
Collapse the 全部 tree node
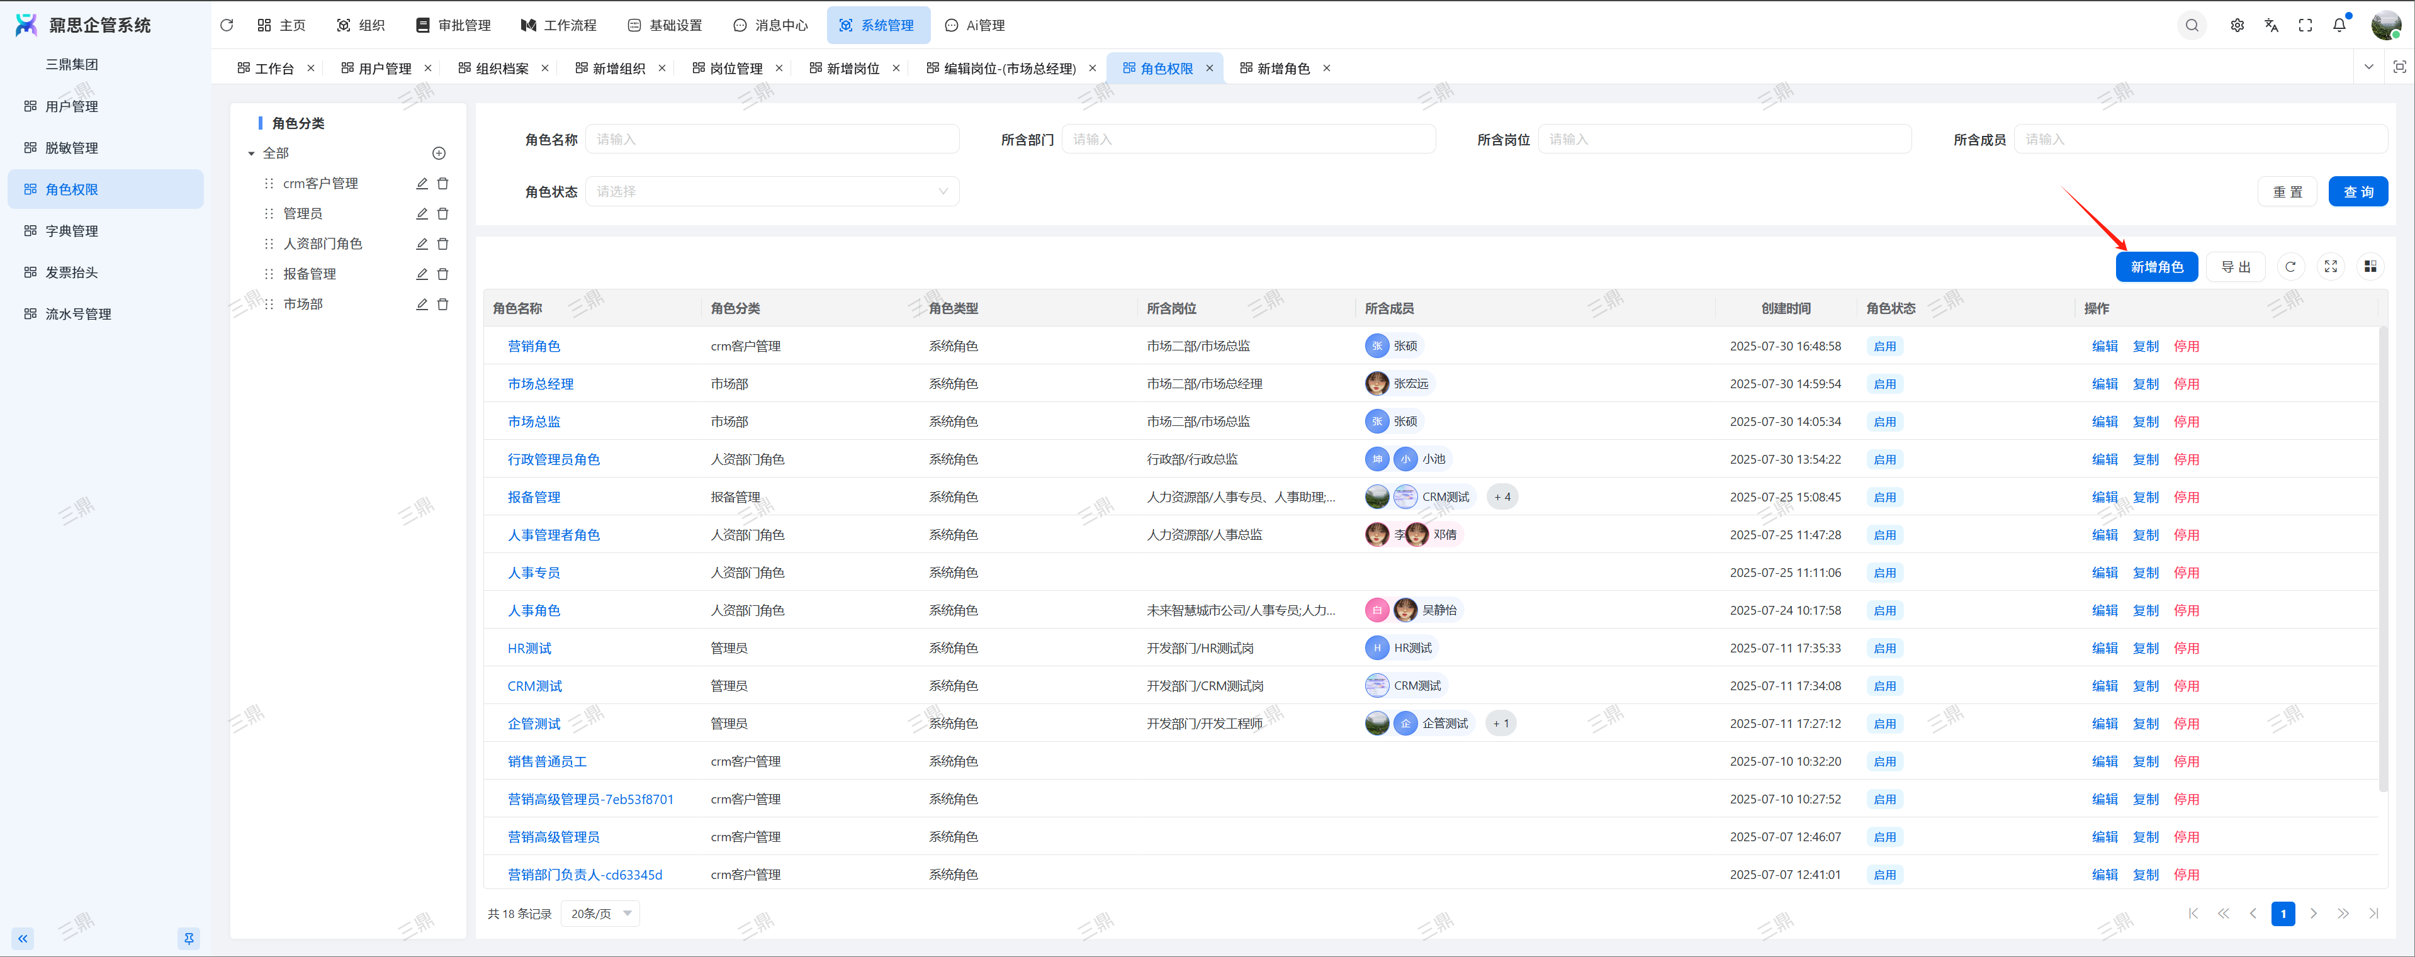click(251, 154)
